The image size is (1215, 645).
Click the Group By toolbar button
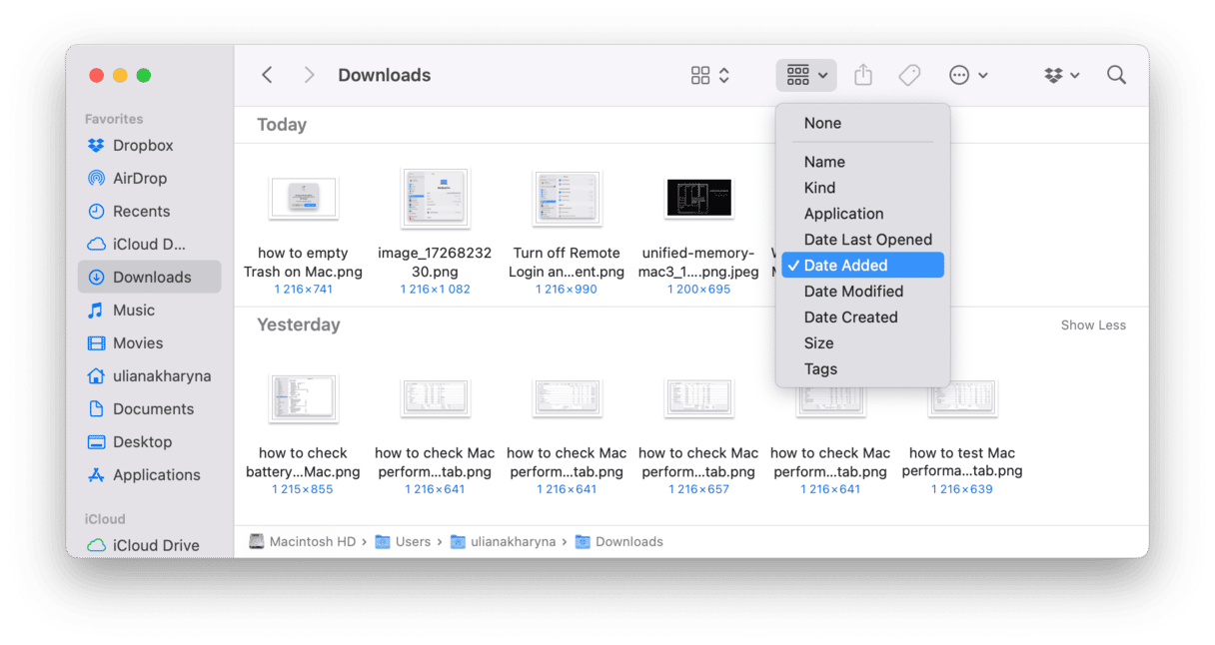(807, 75)
